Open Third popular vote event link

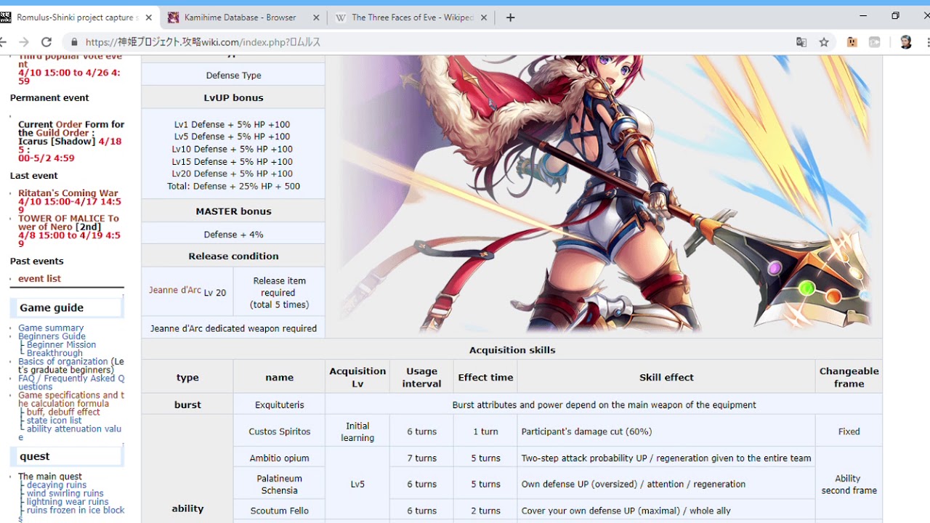click(x=69, y=60)
